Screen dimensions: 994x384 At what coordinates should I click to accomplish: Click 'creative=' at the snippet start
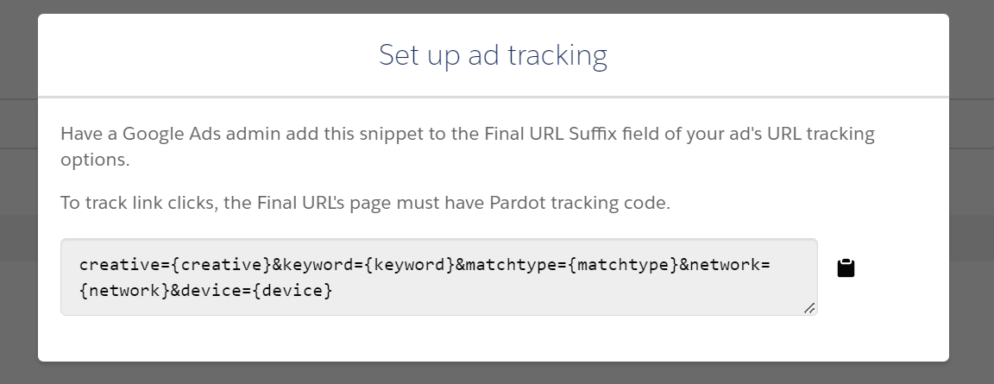[x=125, y=265]
